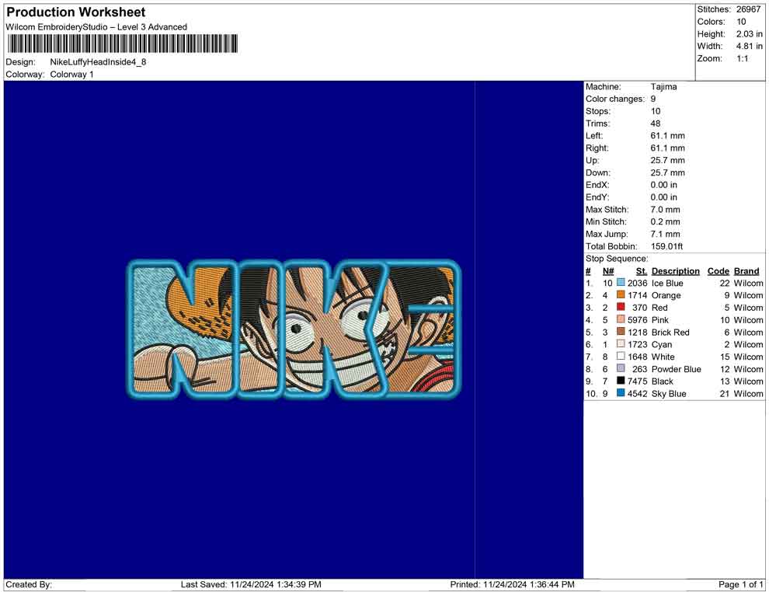
Task: Click the St. column header
Action: point(642,270)
